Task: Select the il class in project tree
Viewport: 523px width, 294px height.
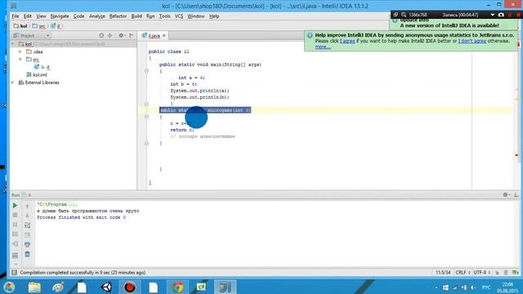Action: pyautogui.click(x=42, y=67)
